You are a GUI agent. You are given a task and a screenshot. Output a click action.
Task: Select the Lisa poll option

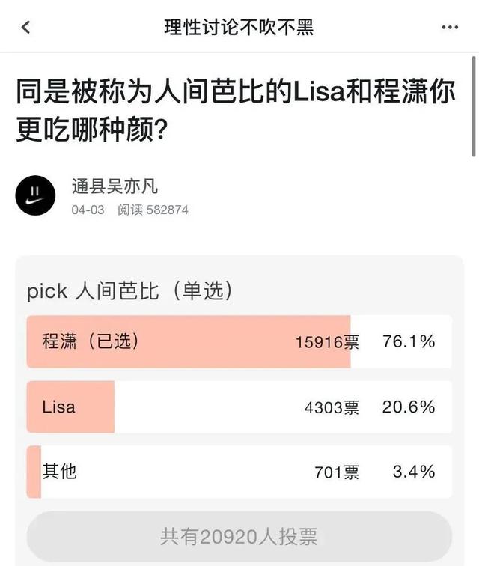coord(239,407)
